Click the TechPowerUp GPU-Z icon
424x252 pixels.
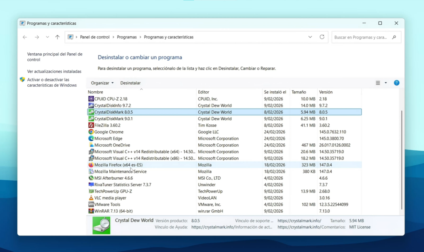[x=91, y=191]
